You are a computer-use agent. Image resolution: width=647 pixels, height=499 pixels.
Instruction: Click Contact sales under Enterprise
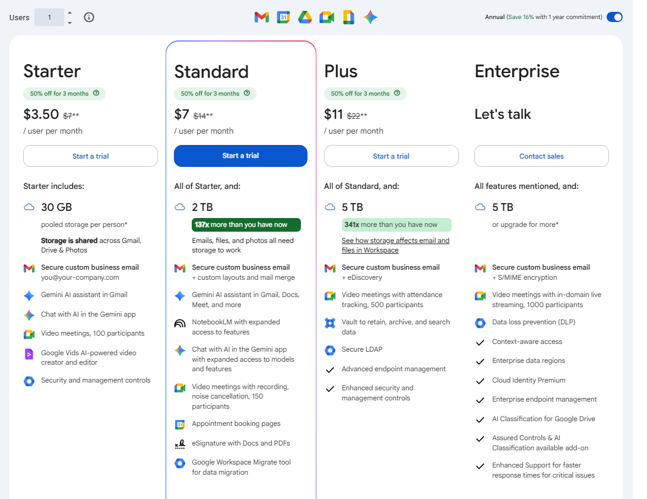pyautogui.click(x=541, y=156)
